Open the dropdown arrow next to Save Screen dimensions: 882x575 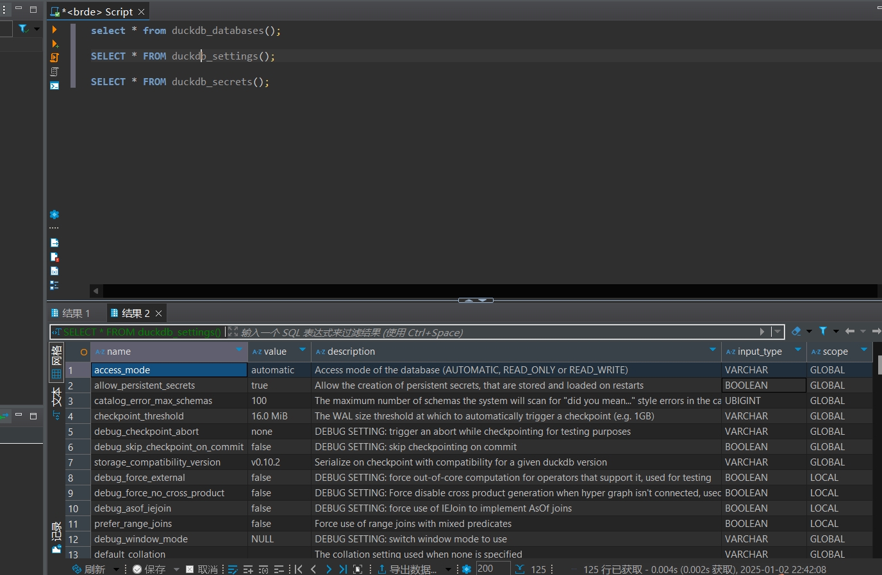(x=176, y=569)
